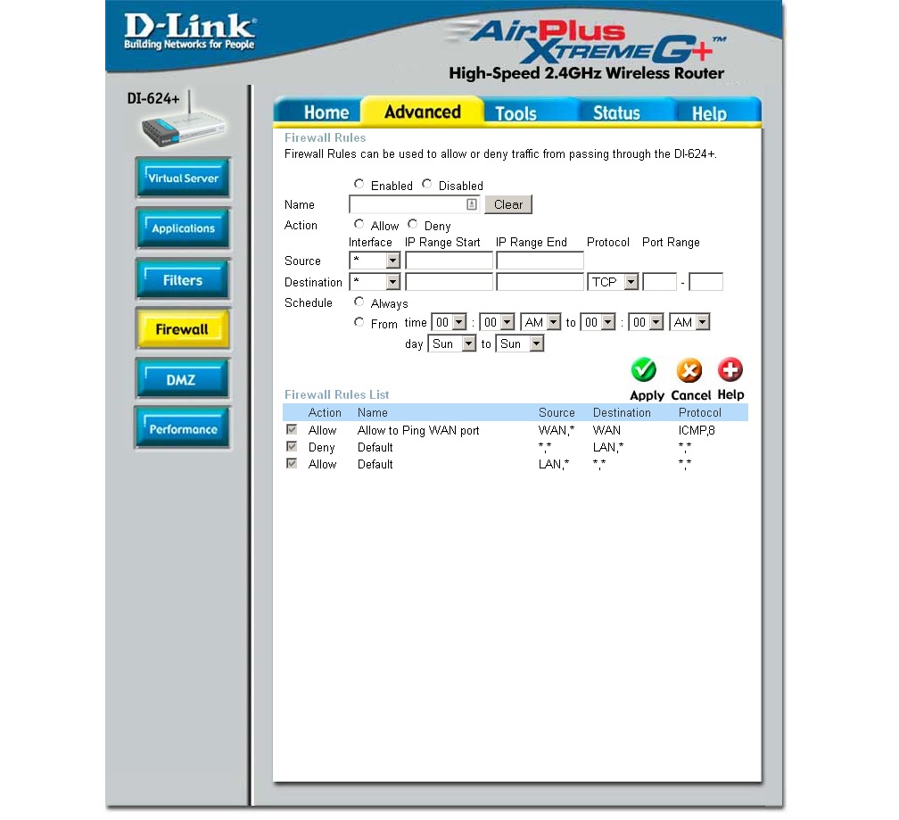The width and height of the screenshot is (899, 820).
Task: Open the Filters page
Action: click(184, 279)
